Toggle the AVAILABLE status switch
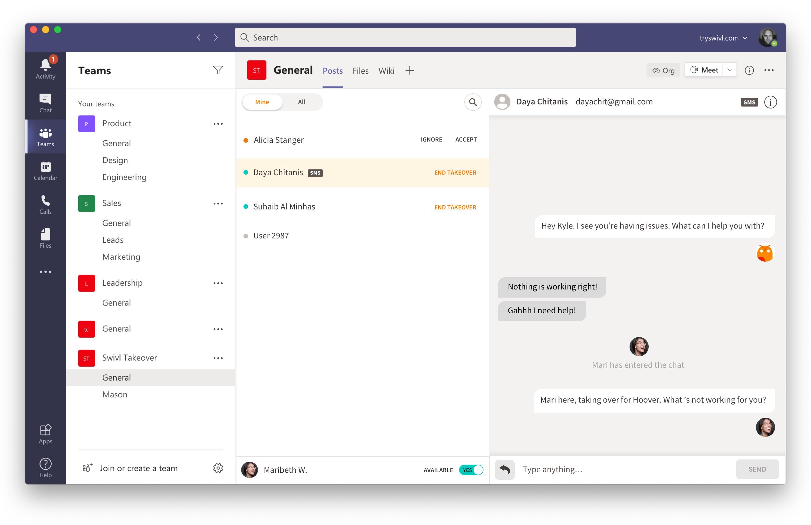811x525 pixels. [471, 470]
